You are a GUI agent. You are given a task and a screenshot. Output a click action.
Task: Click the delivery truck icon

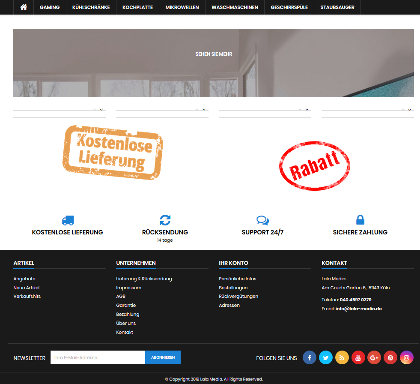pos(68,220)
